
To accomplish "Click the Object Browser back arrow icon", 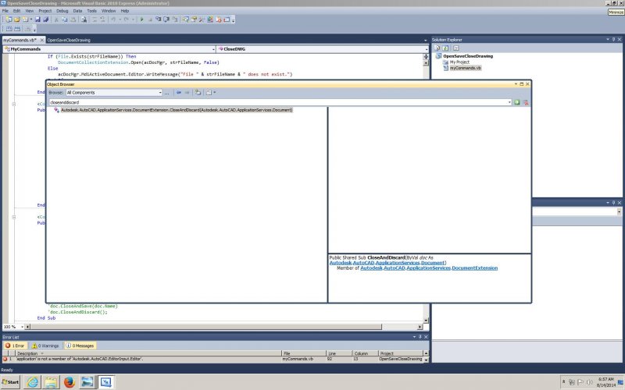I will coord(179,92).
